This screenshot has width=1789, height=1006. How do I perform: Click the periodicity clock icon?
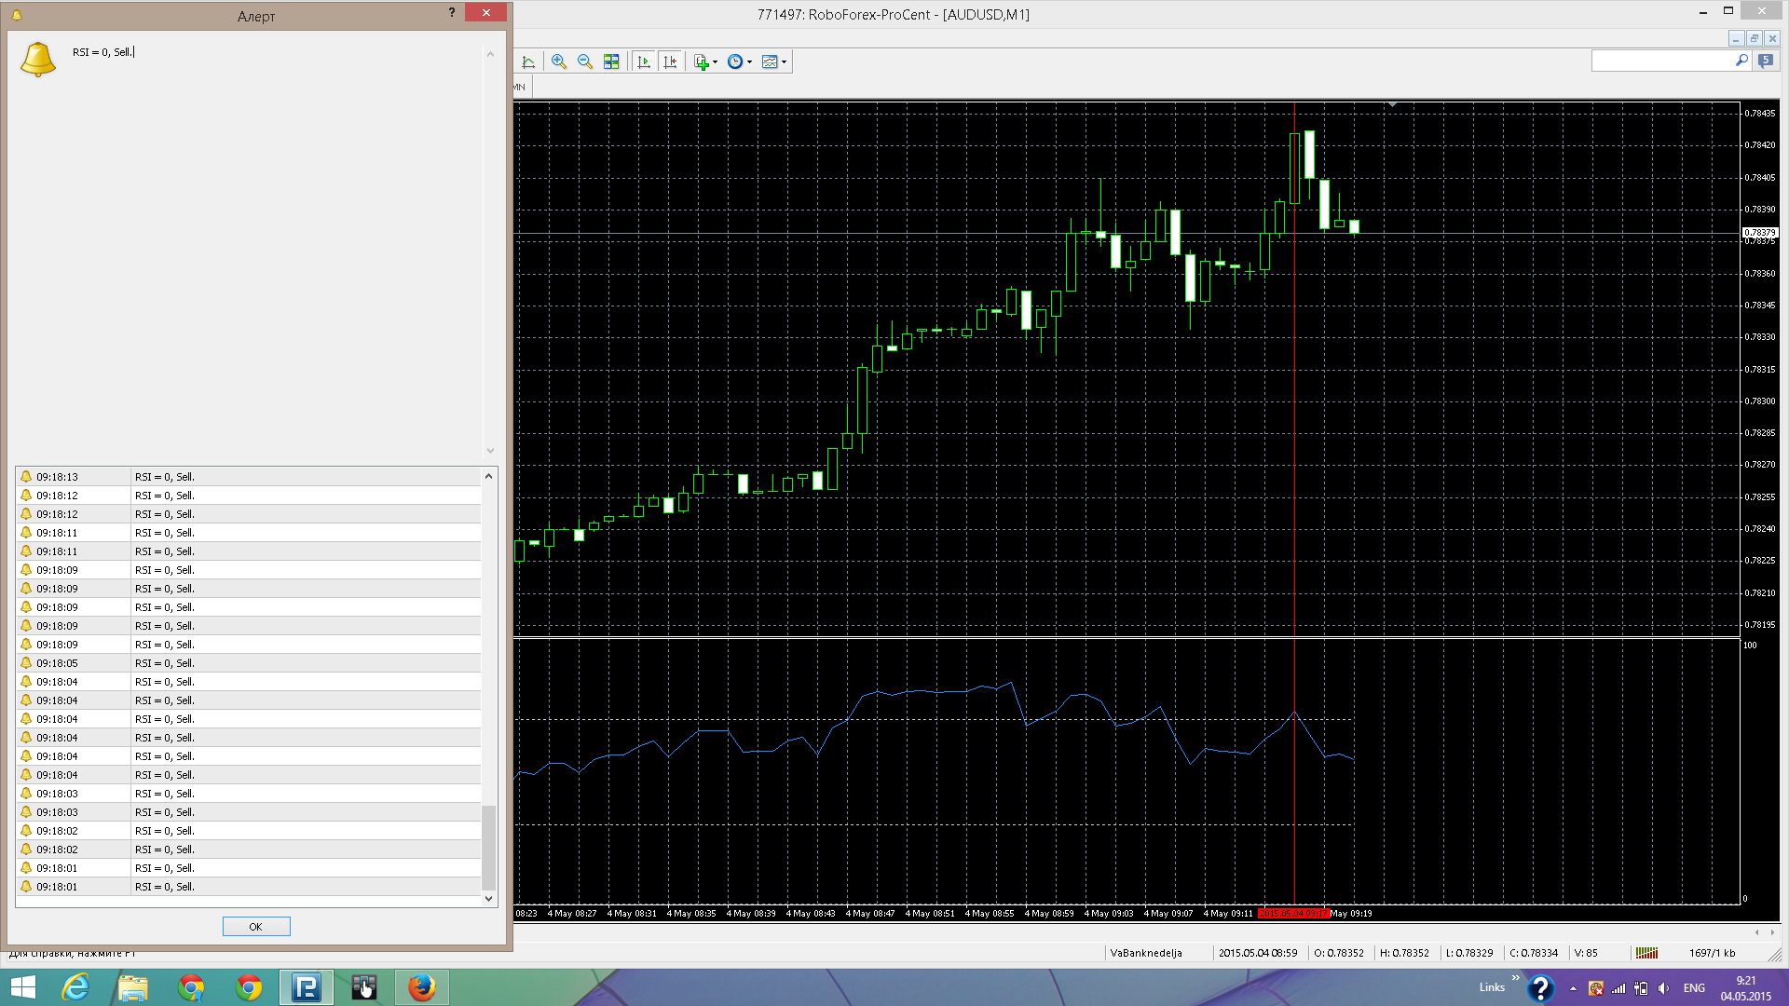(735, 61)
